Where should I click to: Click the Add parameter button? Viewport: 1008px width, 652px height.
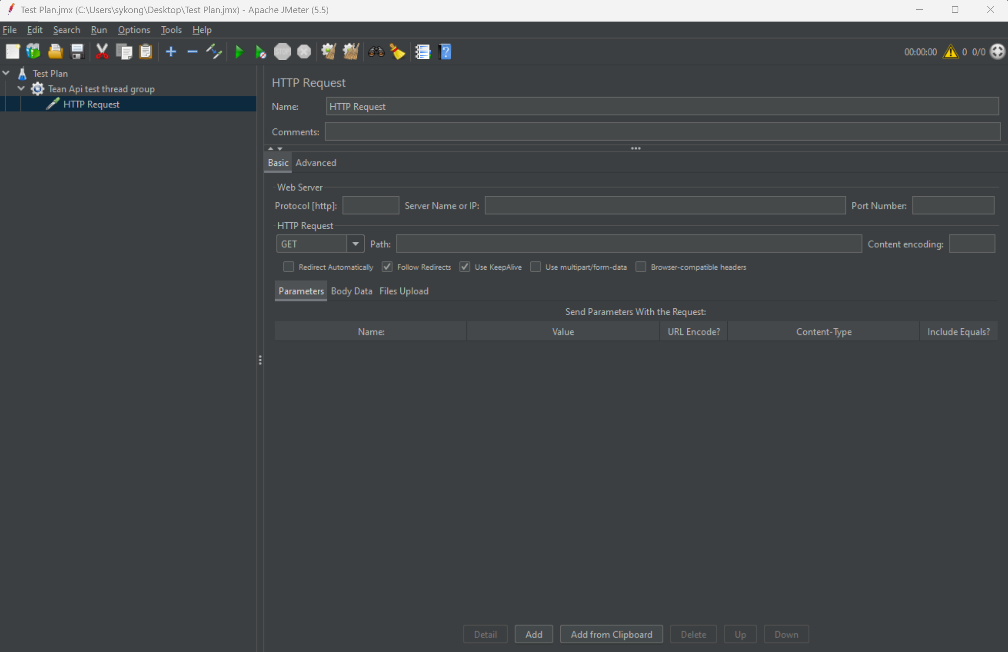point(533,634)
